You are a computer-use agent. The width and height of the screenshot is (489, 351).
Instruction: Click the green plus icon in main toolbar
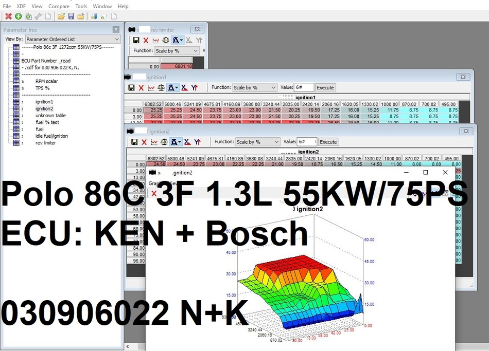pos(19,16)
